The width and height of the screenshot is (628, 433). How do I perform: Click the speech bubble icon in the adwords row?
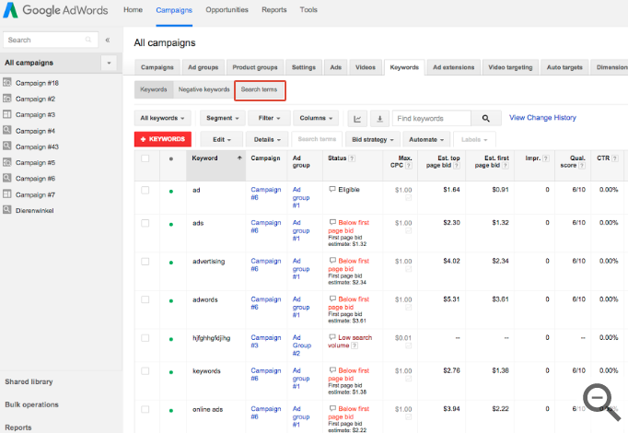pos(332,298)
